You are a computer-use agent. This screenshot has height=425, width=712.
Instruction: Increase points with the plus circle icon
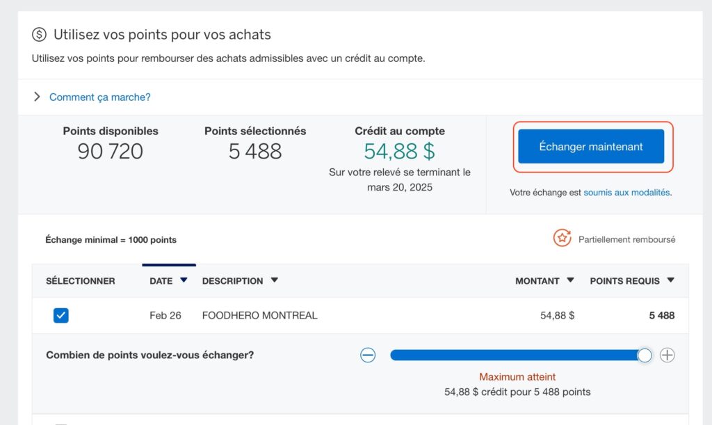(667, 355)
